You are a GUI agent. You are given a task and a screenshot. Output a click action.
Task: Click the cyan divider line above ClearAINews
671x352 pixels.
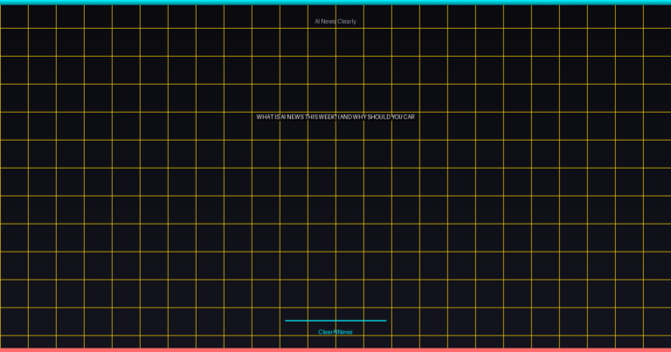335,321
